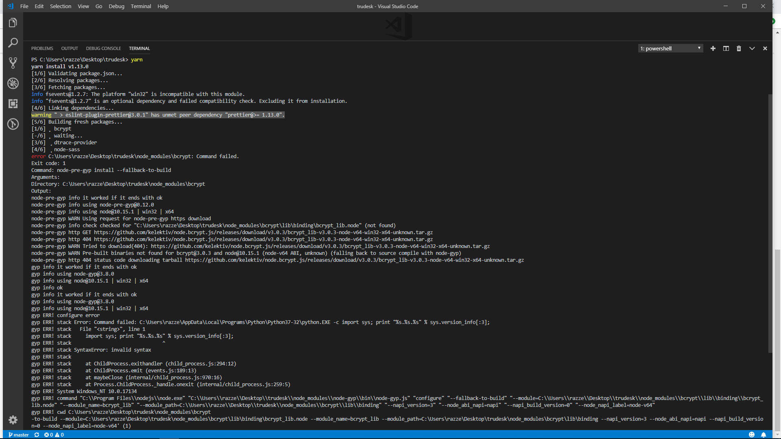Open the Source Control view
781x439 pixels.
coord(13,63)
